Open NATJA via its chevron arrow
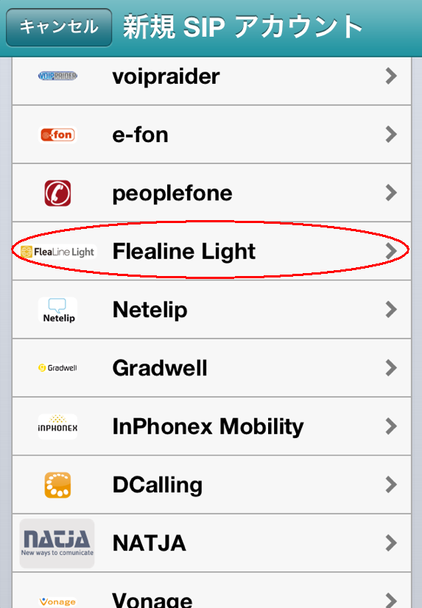The image size is (422, 608). [x=391, y=543]
